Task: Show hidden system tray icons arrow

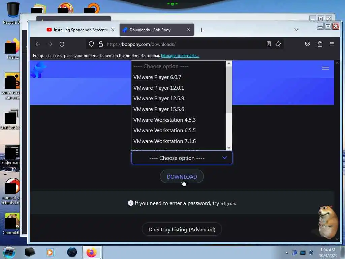Action: (x=286, y=253)
